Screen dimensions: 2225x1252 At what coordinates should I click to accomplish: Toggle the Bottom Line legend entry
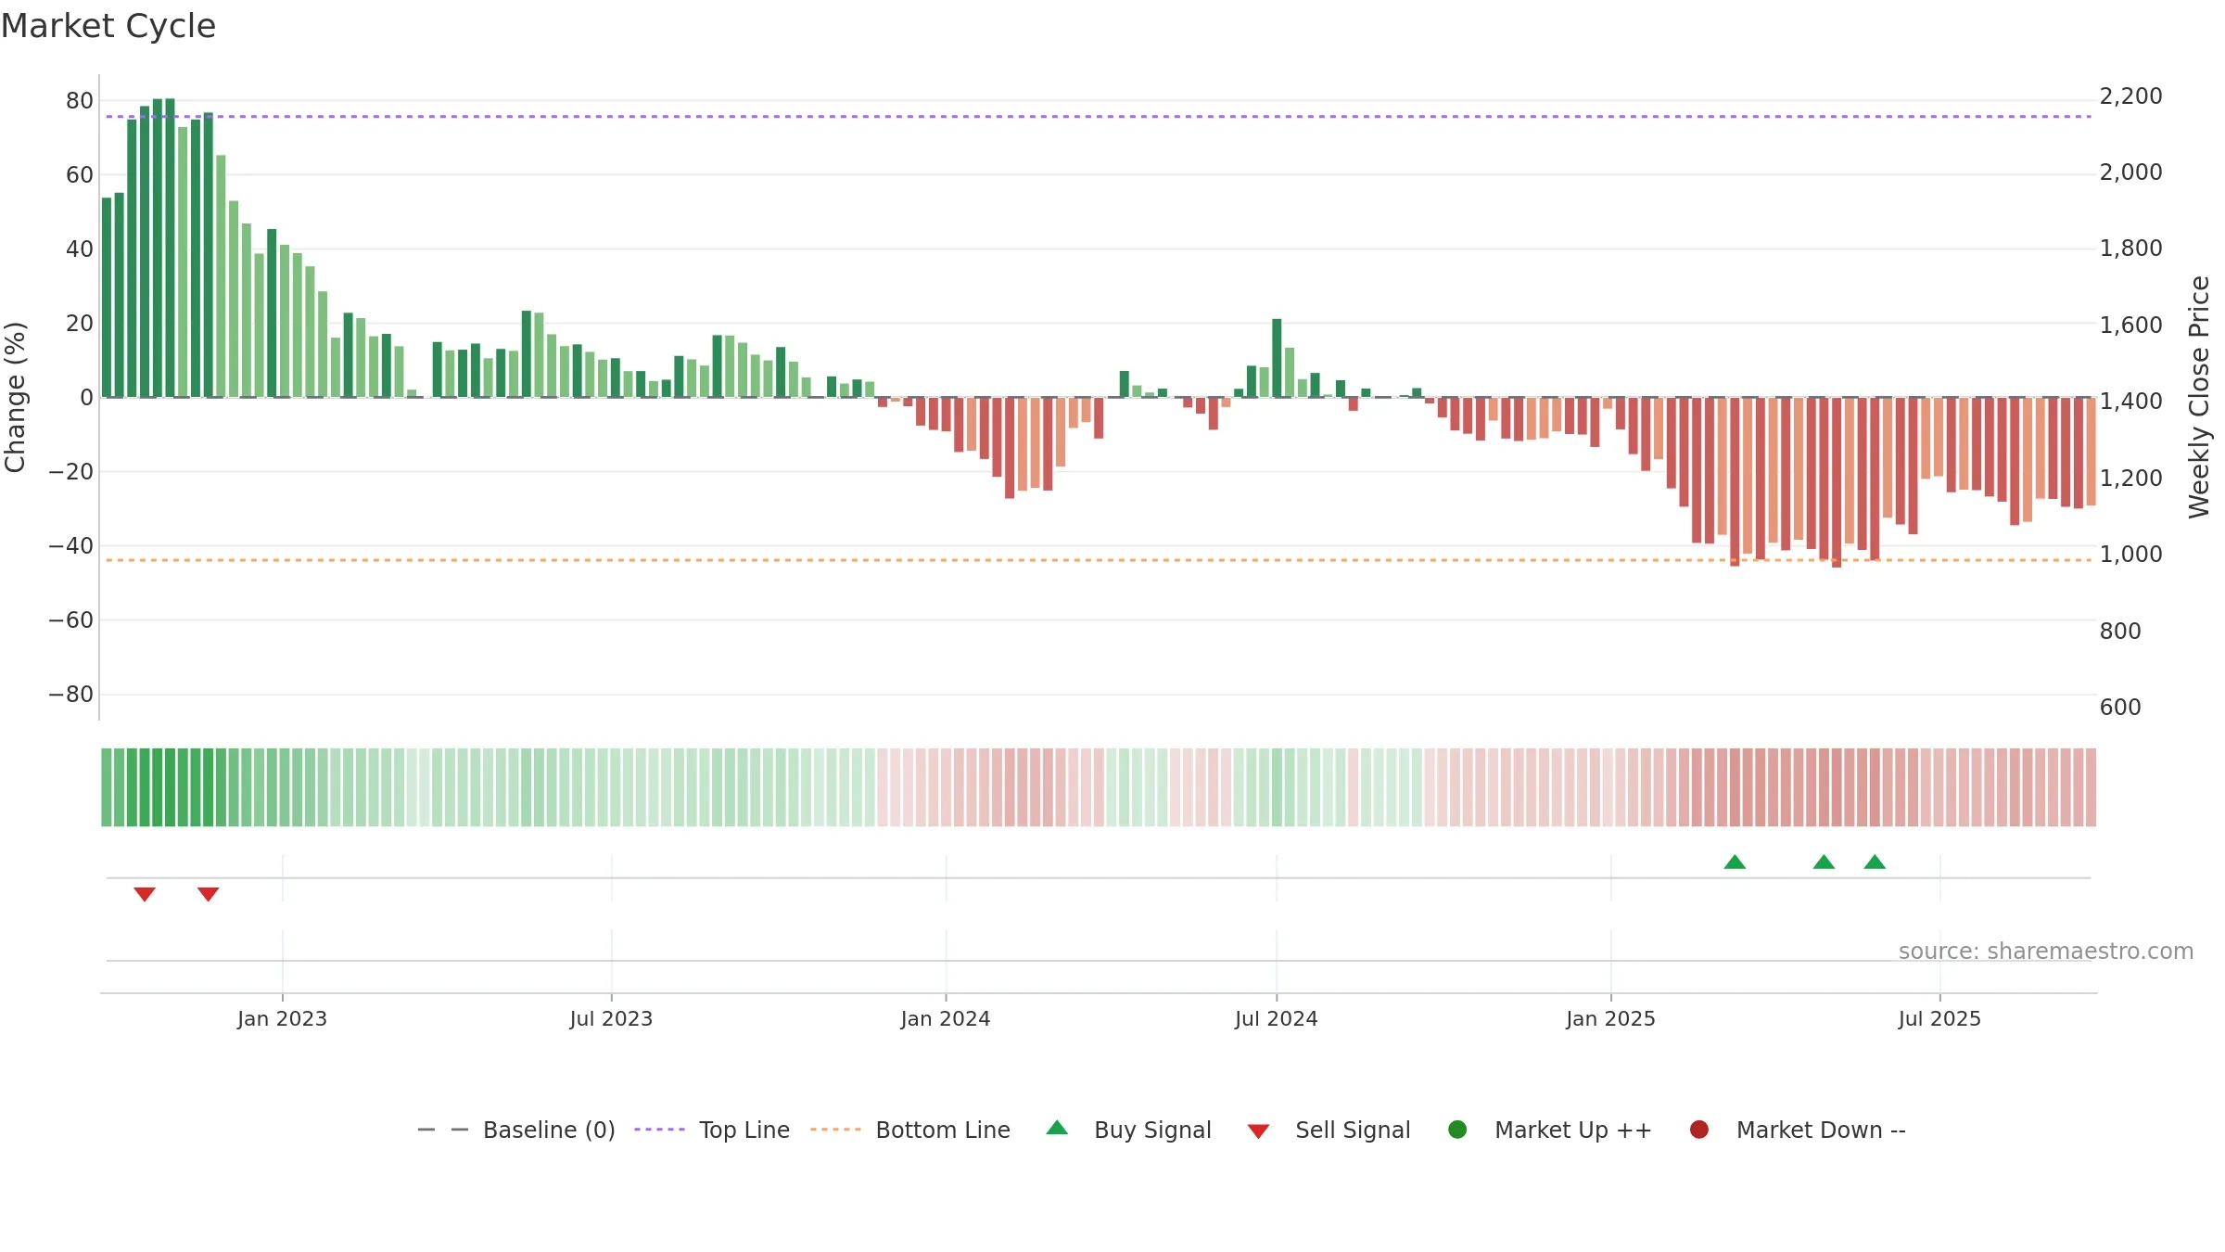(x=910, y=1130)
